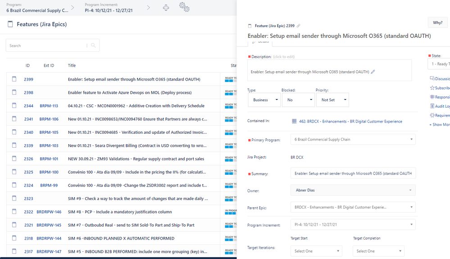450x259 pixels.
Task: Open feature ID 2399 link
Action: click(28, 79)
